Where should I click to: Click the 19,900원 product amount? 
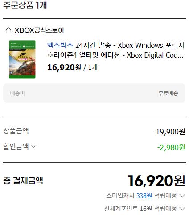(171, 132)
